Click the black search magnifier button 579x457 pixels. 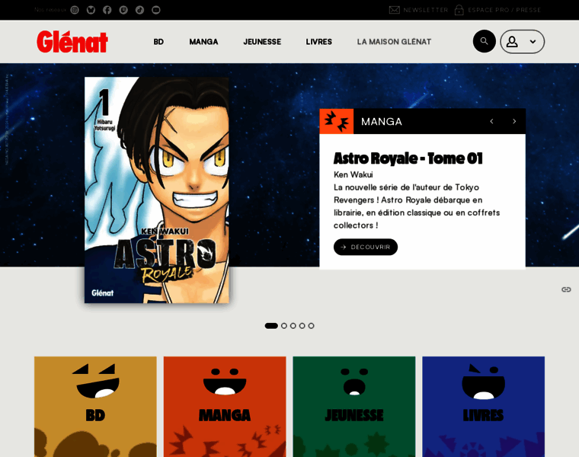click(484, 41)
